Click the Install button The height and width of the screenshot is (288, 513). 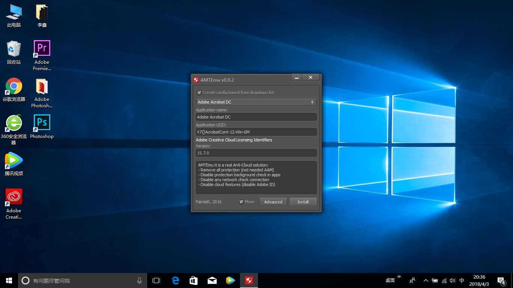coord(303,202)
